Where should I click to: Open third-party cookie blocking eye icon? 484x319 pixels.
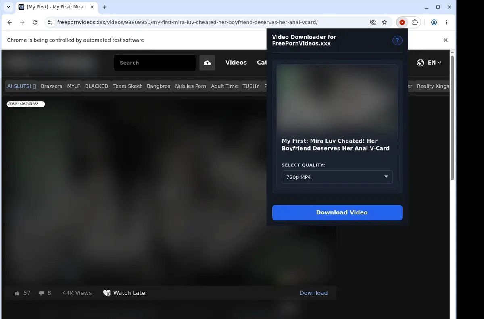[373, 23]
